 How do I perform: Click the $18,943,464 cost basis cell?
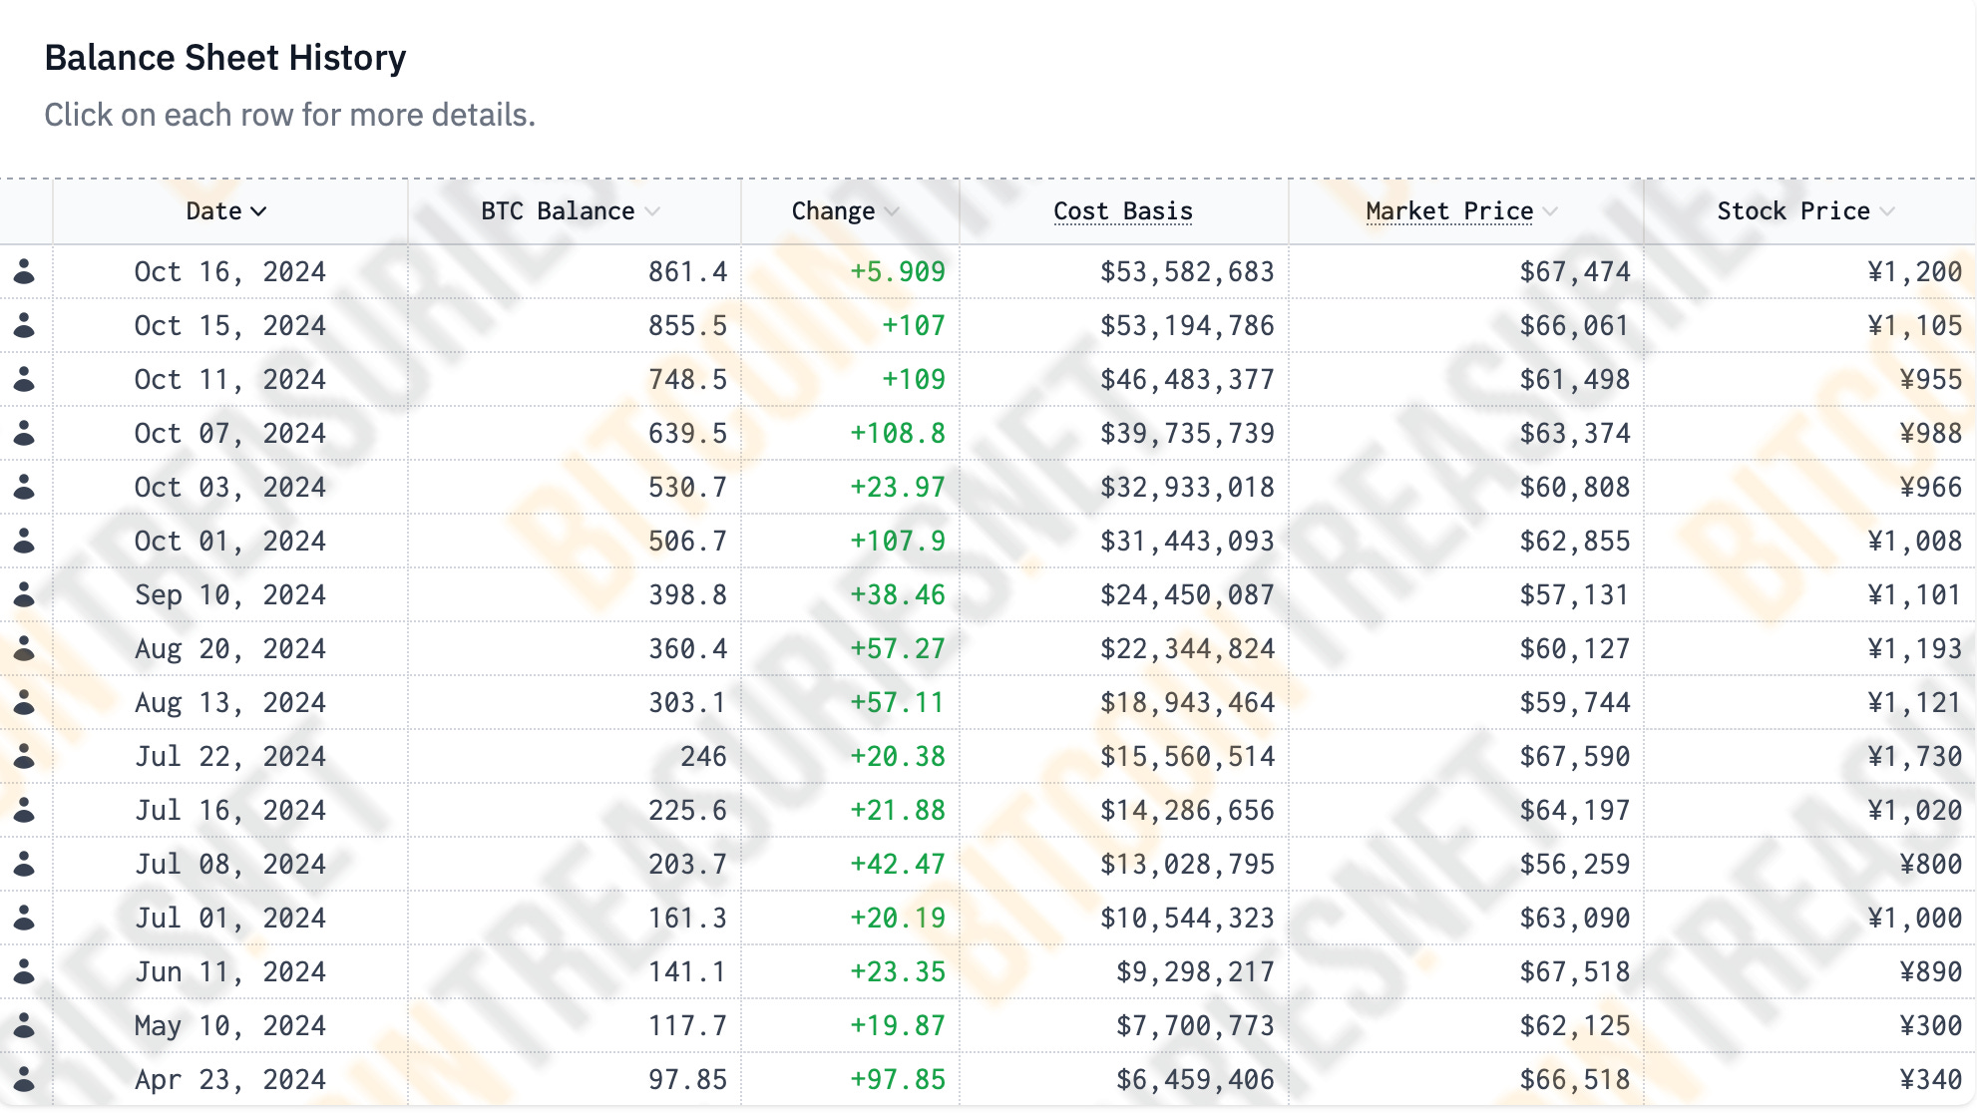click(x=1186, y=702)
